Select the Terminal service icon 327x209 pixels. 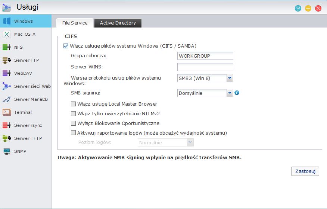7,112
